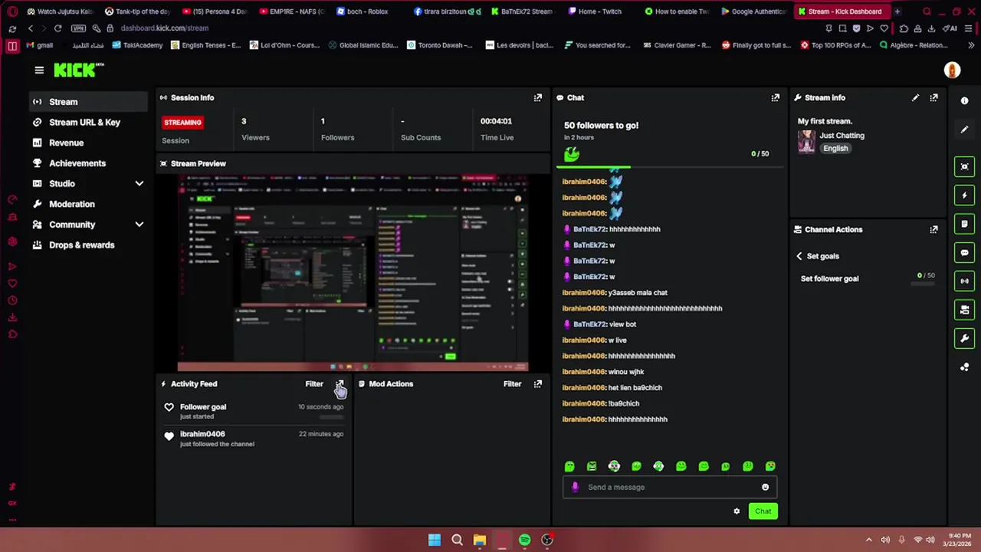Screen dimensions: 981x552
Task: Click the info icon in right sidebar
Action: click(x=964, y=100)
